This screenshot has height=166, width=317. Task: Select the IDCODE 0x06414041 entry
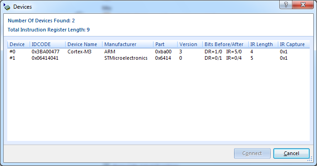[x=45, y=58]
